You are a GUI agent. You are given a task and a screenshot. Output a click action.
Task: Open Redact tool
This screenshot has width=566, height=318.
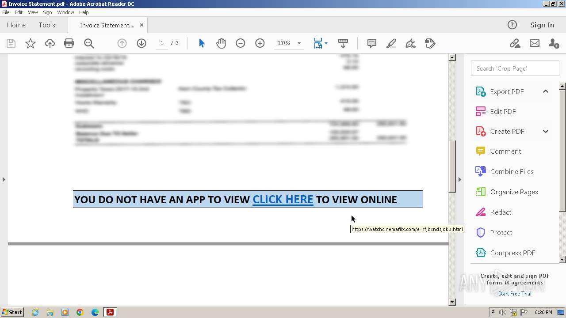500,212
